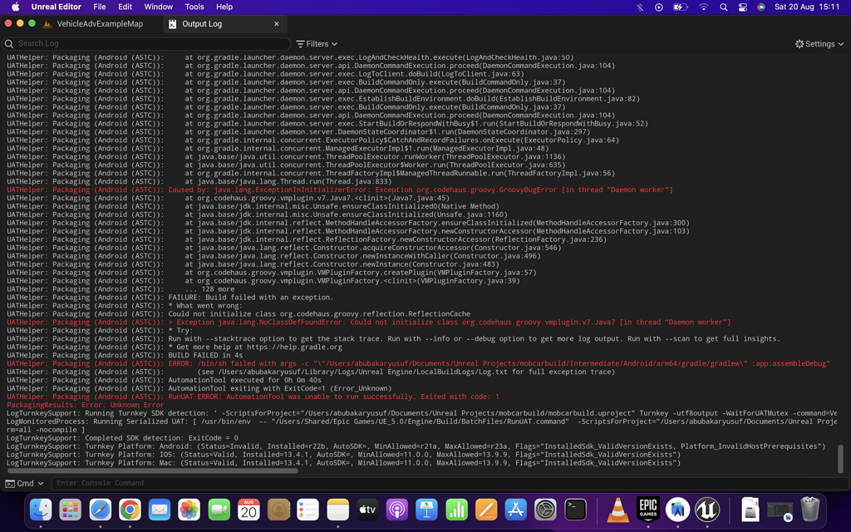This screenshot has width=851, height=532.
Task: Open System Preferences from the dock
Action: pos(545,509)
